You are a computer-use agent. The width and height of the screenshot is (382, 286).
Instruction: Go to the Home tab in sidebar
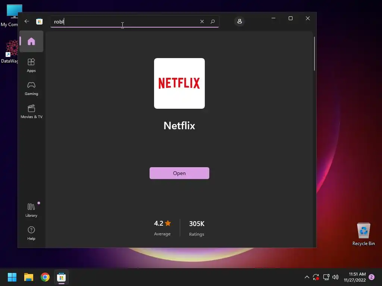[31, 41]
